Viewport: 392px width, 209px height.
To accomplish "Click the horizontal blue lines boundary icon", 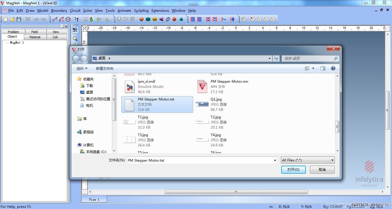I will click(x=199, y=19).
